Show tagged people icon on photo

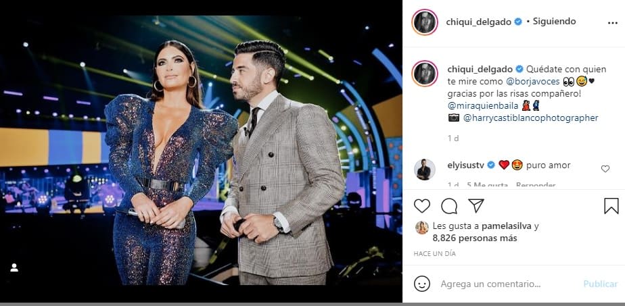point(14,267)
